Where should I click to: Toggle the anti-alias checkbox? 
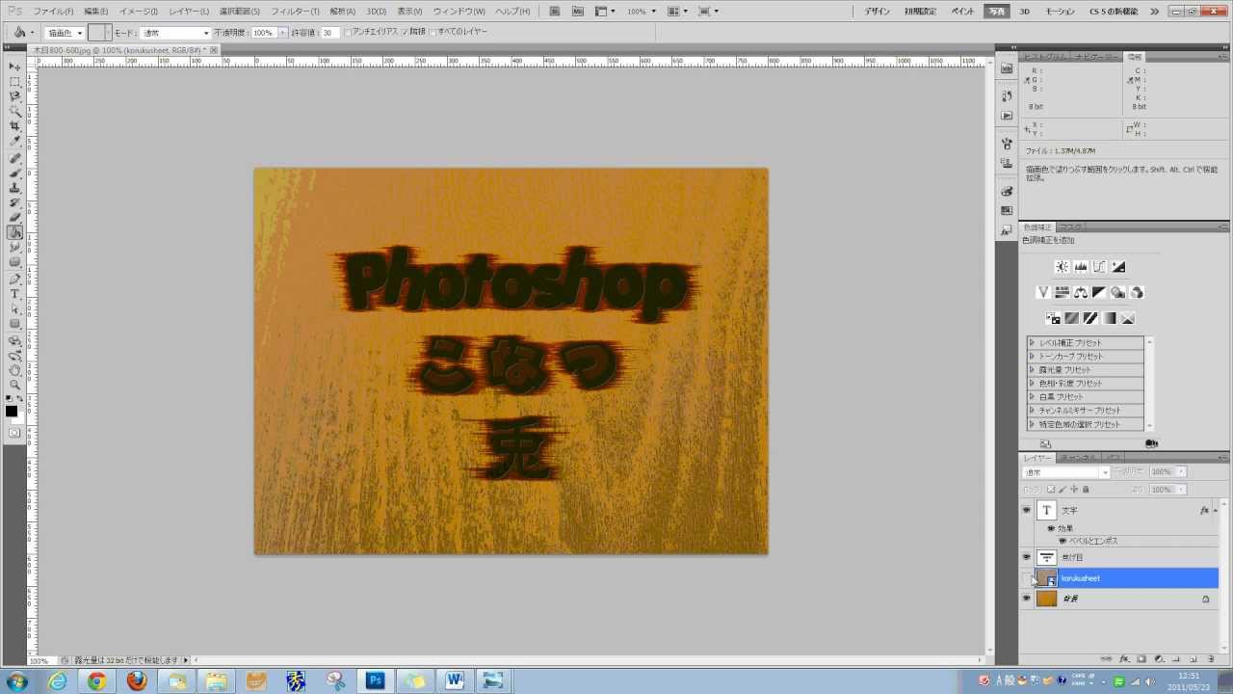(348, 32)
